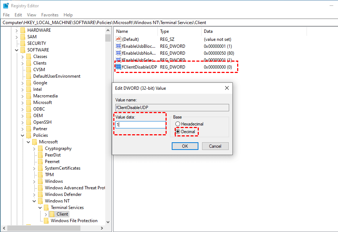Click the OpenSSH folder icon
338x232 pixels.
29,122
